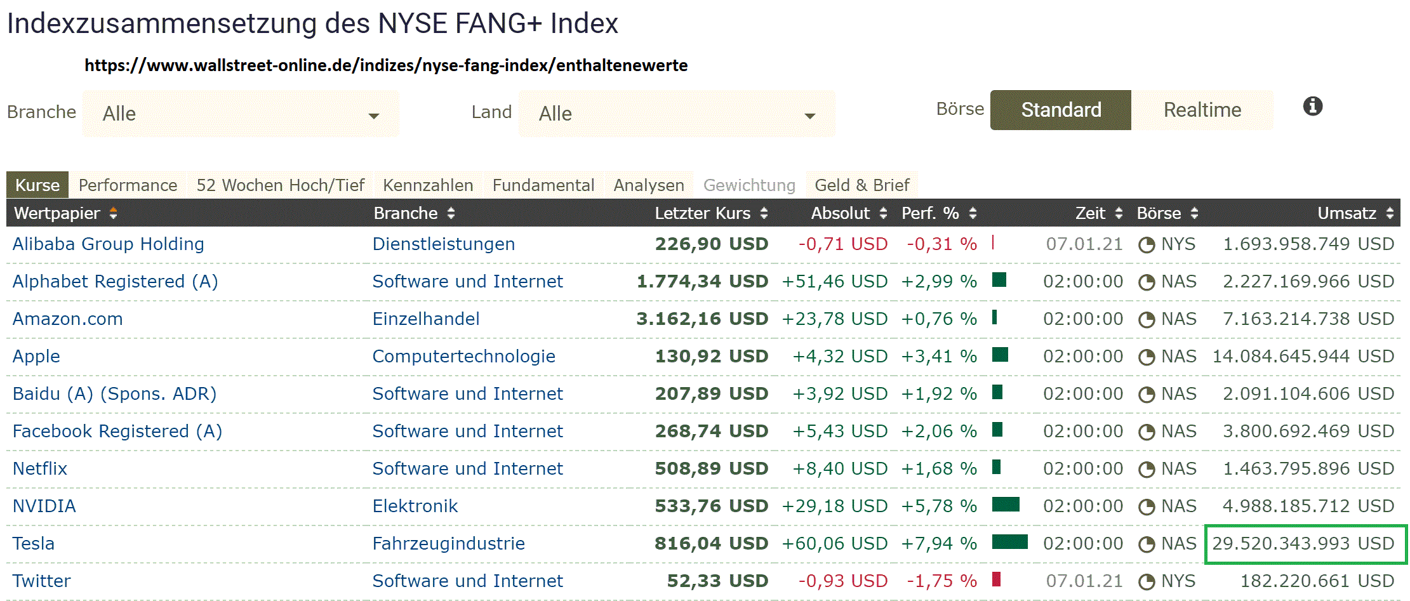The height and width of the screenshot is (601, 1410).
Task: Click the pie-chart exchange icon beside Tesla's NAS
Action: coord(1147,543)
